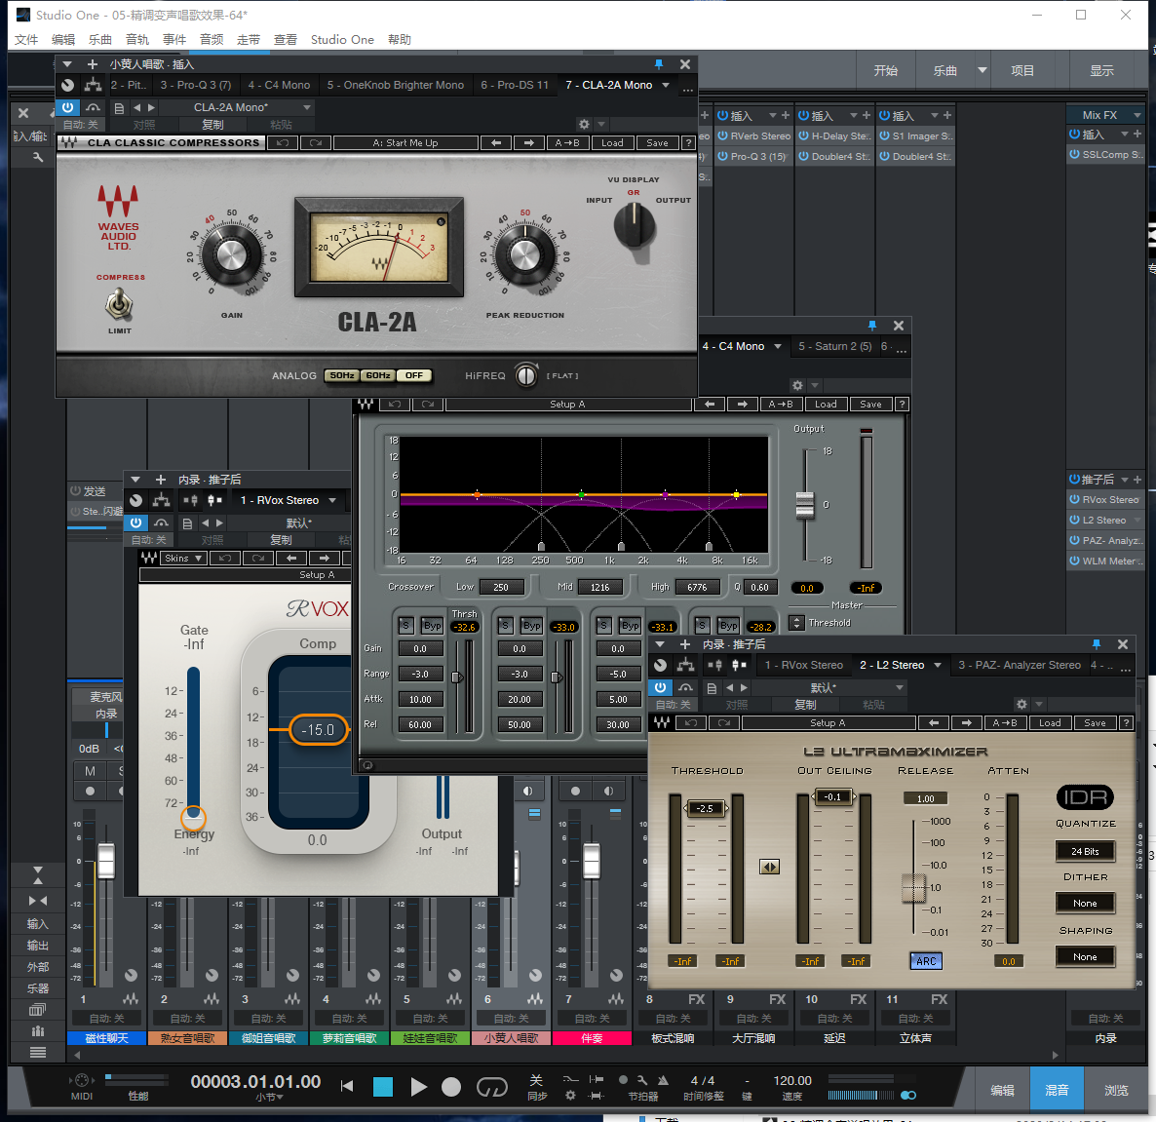1156x1122 pixels.
Task: Click the Load button on the L2 plugin
Action: (x=1050, y=722)
